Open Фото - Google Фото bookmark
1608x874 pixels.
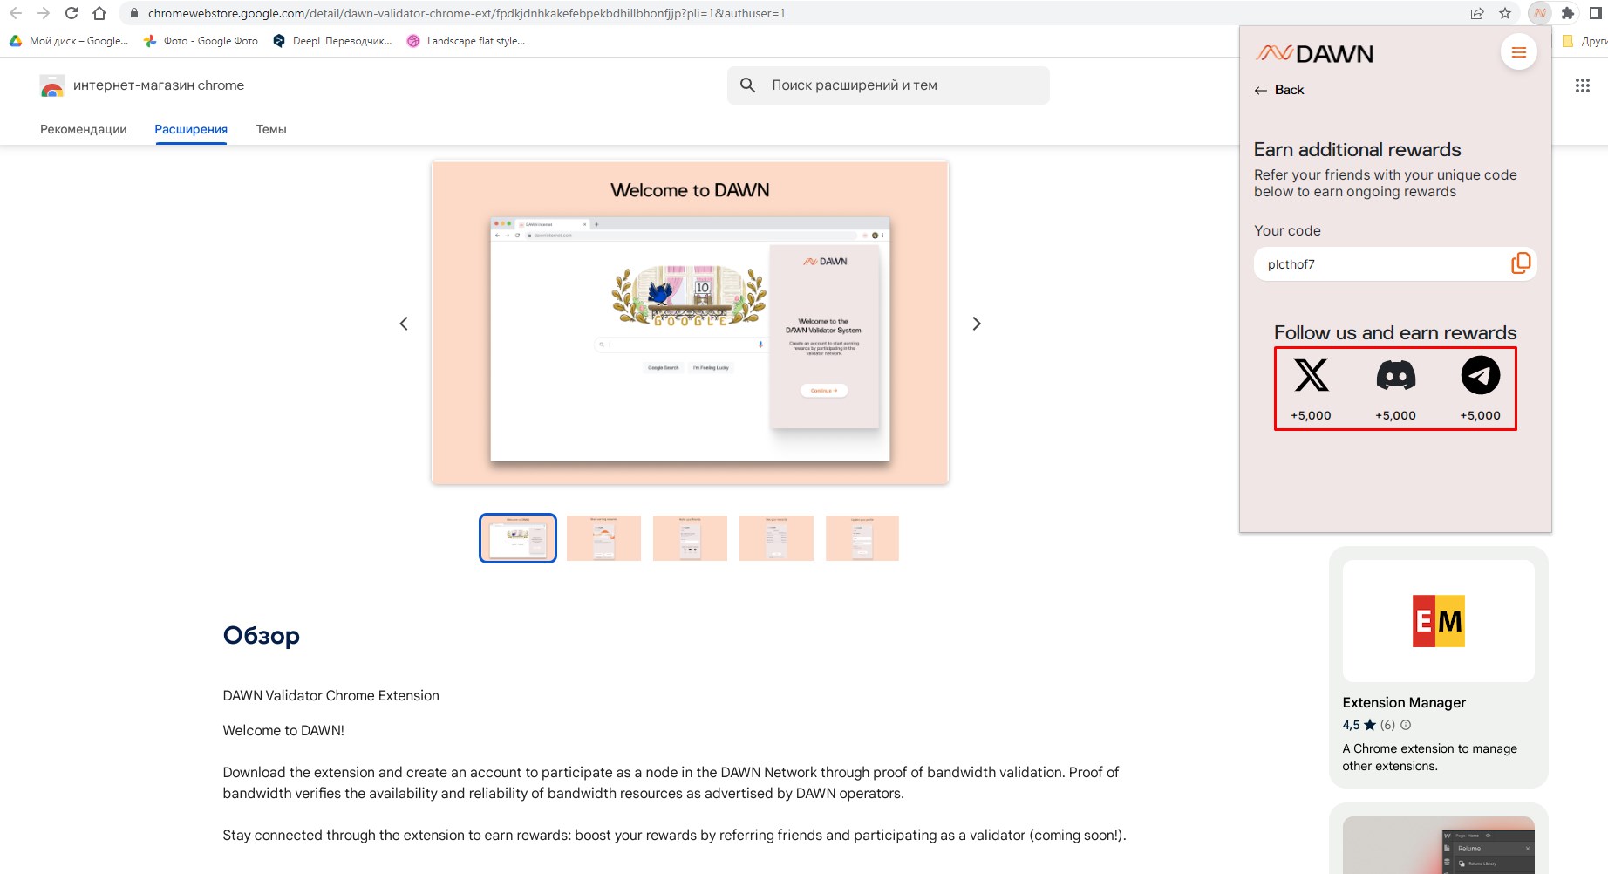[x=201, y=41]
